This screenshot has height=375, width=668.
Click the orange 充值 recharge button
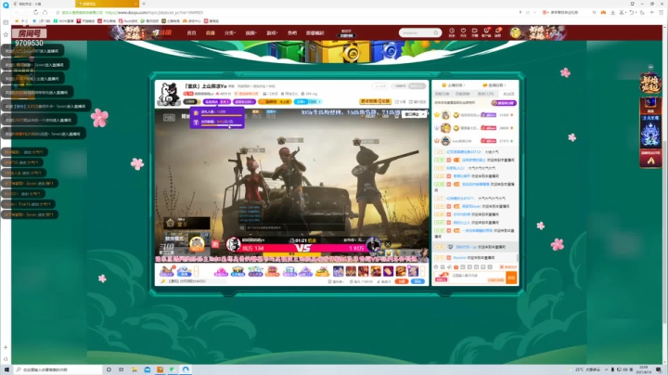point(402,281)
